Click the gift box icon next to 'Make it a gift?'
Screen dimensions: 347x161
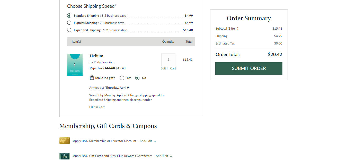point(92,77)
